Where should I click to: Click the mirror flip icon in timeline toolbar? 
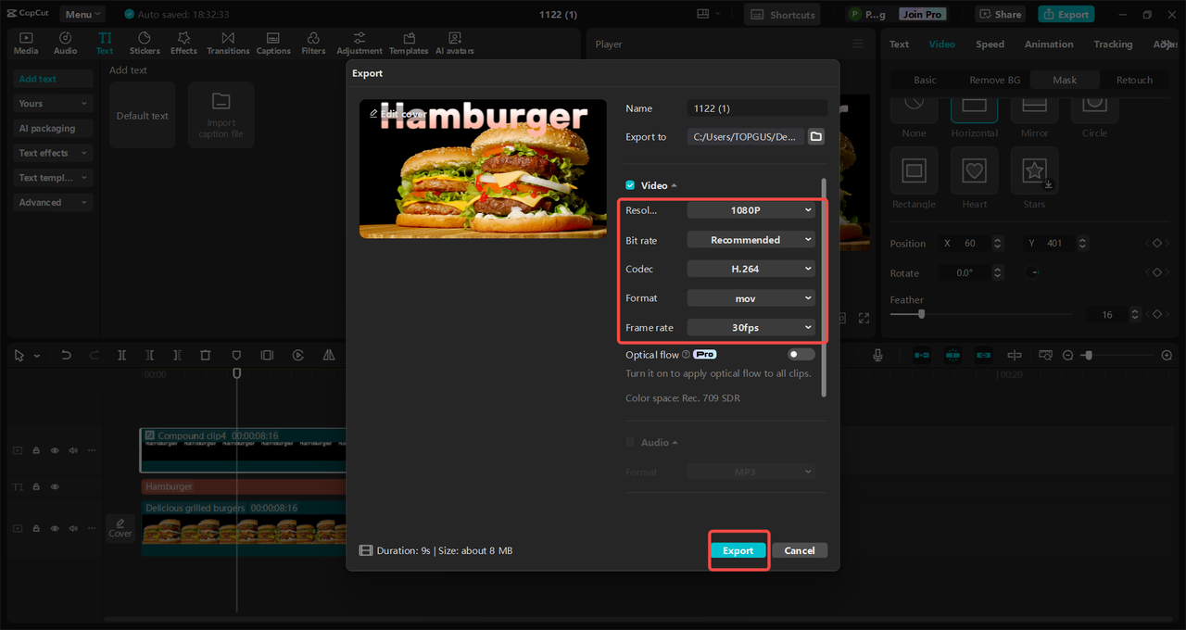[329, 355]
